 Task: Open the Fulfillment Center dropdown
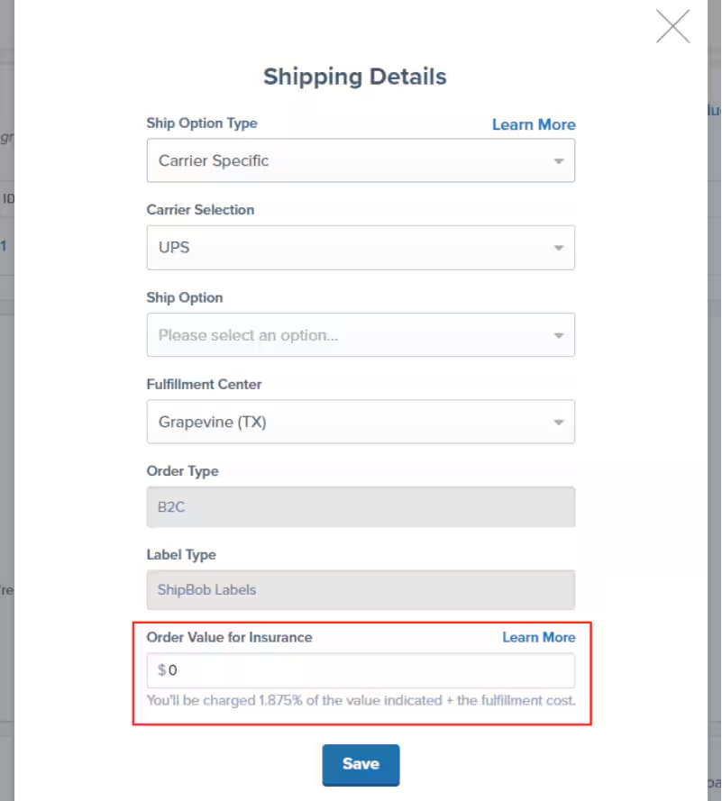(x=361, y=421)
